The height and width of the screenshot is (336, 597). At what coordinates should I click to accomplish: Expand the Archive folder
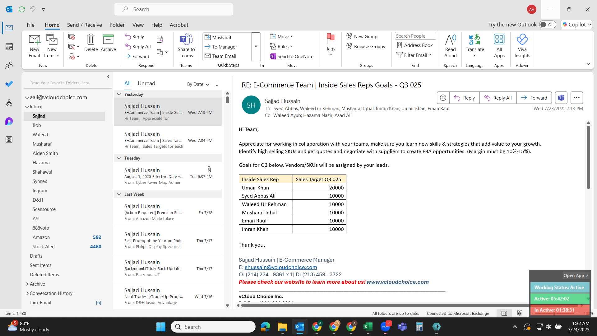click(x=27, y=284)
